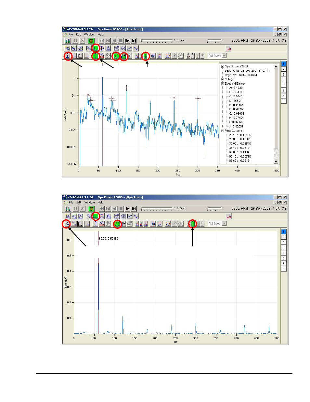Collapse Peak Cursors tree node
This screenshot has width=310, height=402.
tap(223, 131)
